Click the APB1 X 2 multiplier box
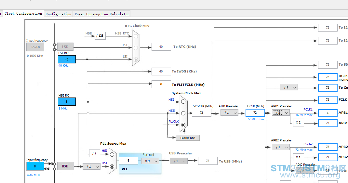Viewport: 348px width, 183px height. (x=298, y=123)
